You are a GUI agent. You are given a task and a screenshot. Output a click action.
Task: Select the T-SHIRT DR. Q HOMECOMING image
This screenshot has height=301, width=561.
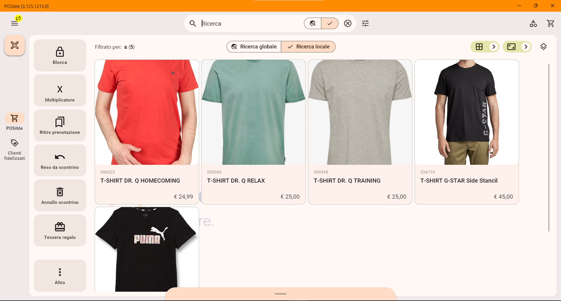[147, 112]
